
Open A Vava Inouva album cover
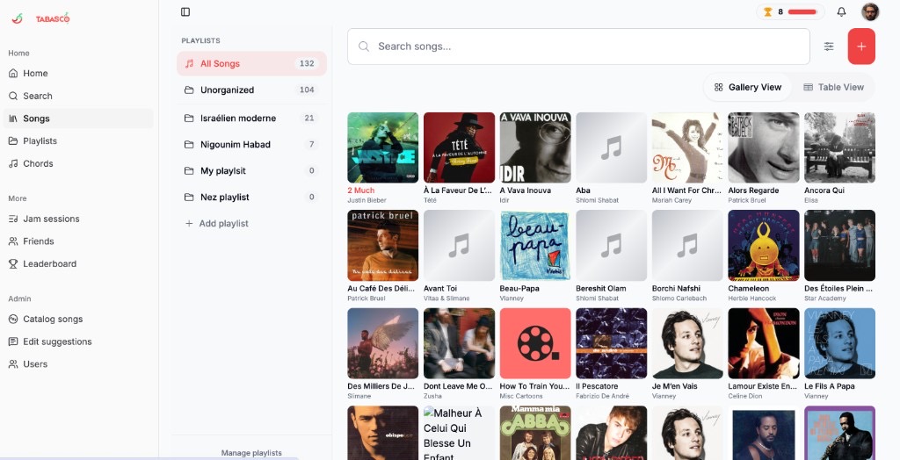coord(535,147)
